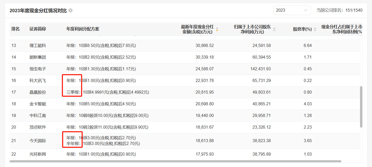Screen dimensions: 372x167
Task: Select stock name 朗新集团
Action: [38, 57]
